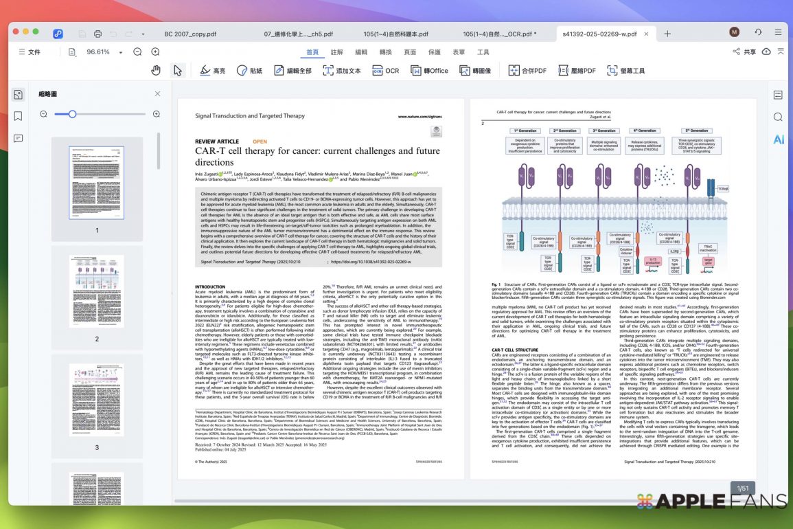793x529 pixels.
Task: Activate the arrow selection tool
Action: click(x=178, y=70)
